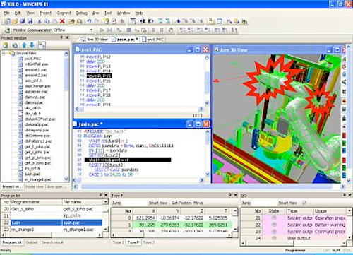Close the Project window panel

click(x=67, y=37)
